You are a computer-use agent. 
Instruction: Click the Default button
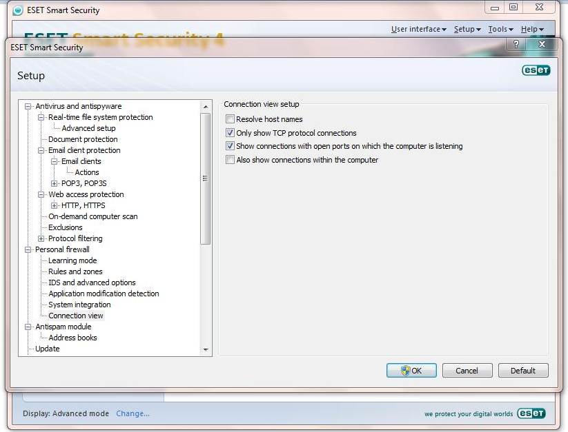(523, 371)
